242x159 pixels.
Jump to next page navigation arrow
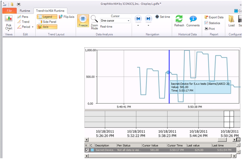(148, 18)
